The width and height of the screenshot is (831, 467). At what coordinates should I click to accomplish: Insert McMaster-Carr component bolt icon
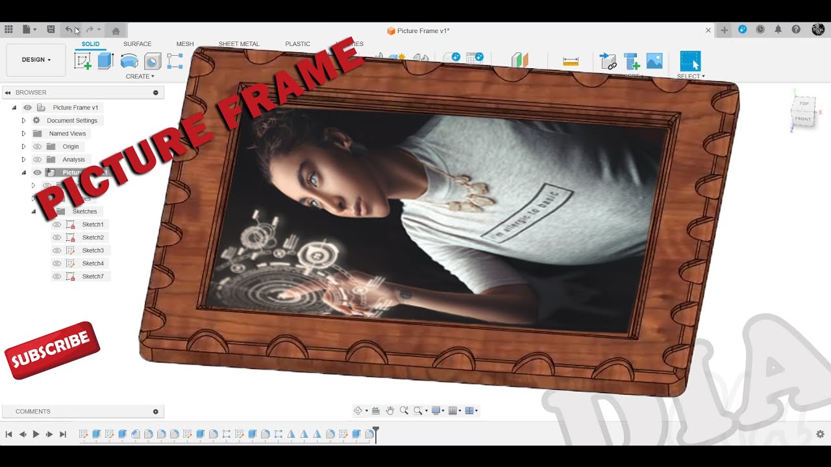632,61
